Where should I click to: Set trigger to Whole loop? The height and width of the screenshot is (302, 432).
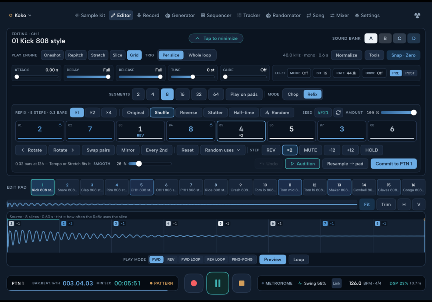[x=200, y=55]
